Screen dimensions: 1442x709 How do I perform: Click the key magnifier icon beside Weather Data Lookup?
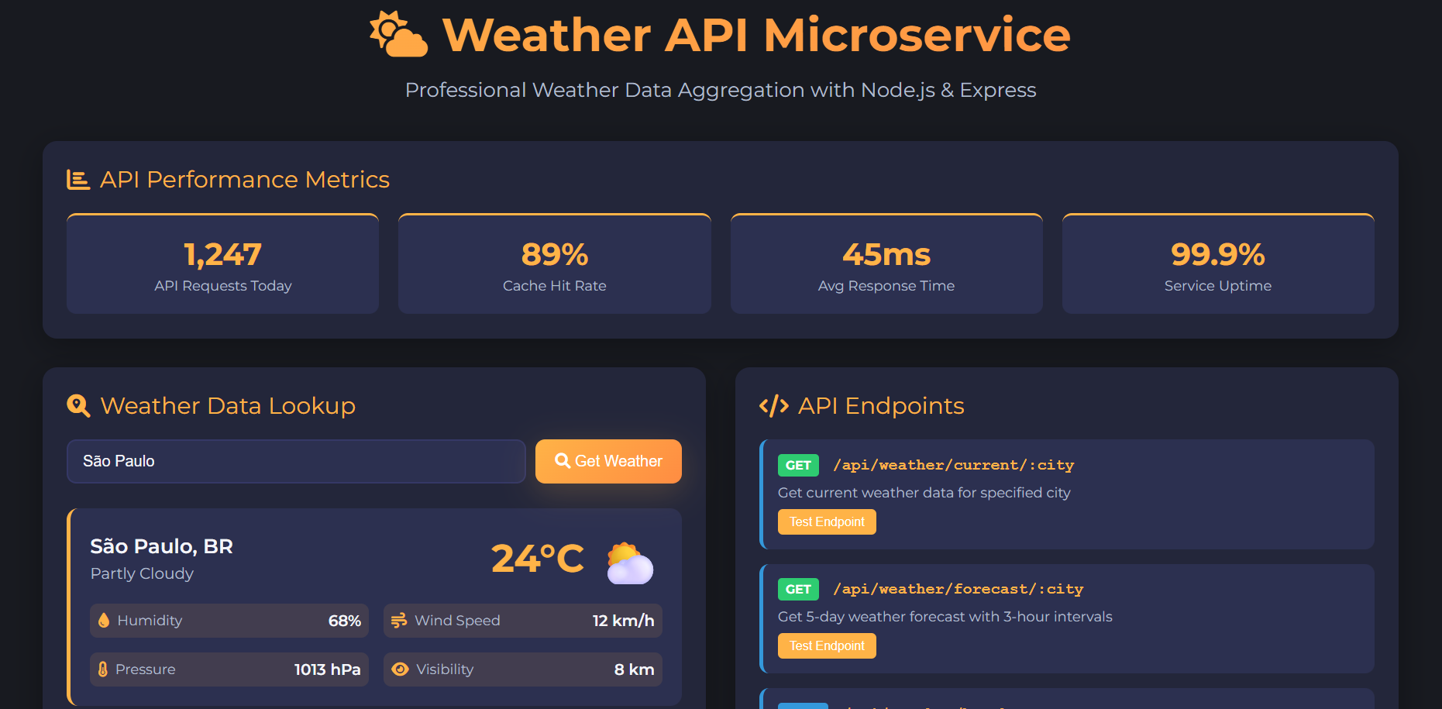coord(77,405)
